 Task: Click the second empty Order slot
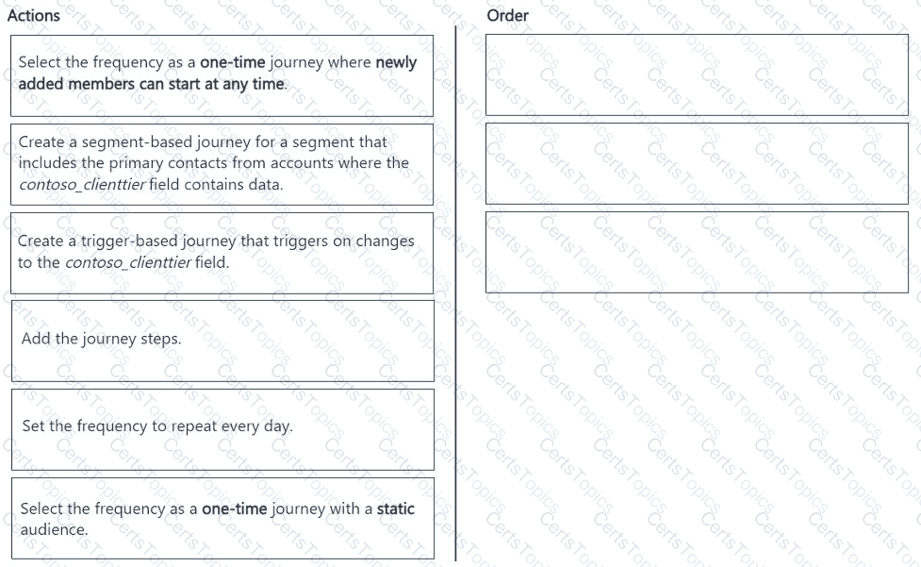point(696,163)
